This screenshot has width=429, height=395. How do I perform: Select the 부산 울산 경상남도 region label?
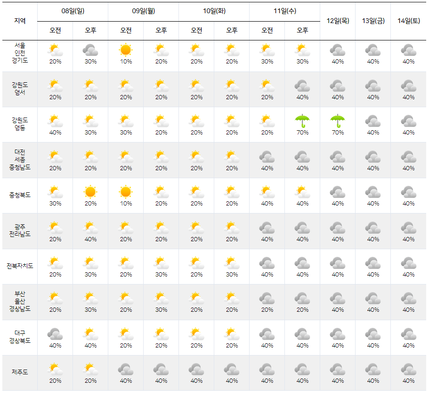(x=20, y=301)
